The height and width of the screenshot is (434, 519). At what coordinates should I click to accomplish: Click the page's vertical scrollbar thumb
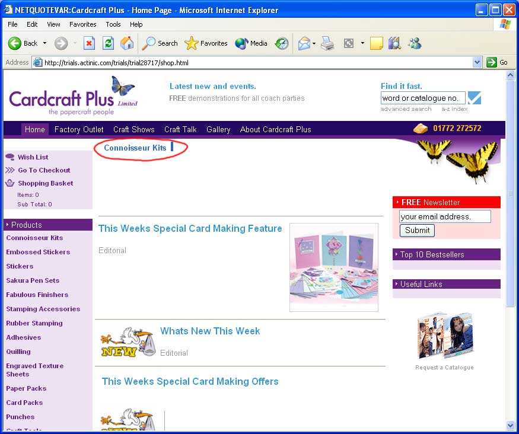pyautogui.click(x=510, y=193)
